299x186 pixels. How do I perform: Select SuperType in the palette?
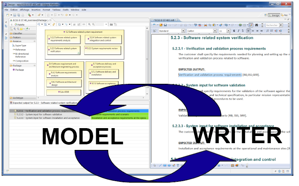(19, 45)
